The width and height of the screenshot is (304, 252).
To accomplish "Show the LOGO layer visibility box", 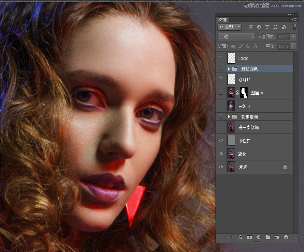I will pyautogui.click(x=221, y=58).
